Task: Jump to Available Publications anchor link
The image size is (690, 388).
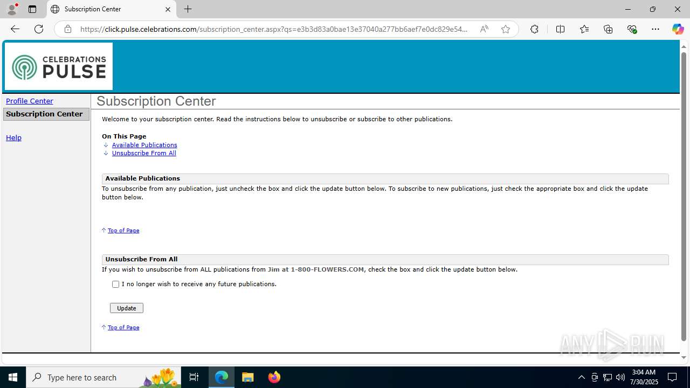Action: [x=144, y=145]
